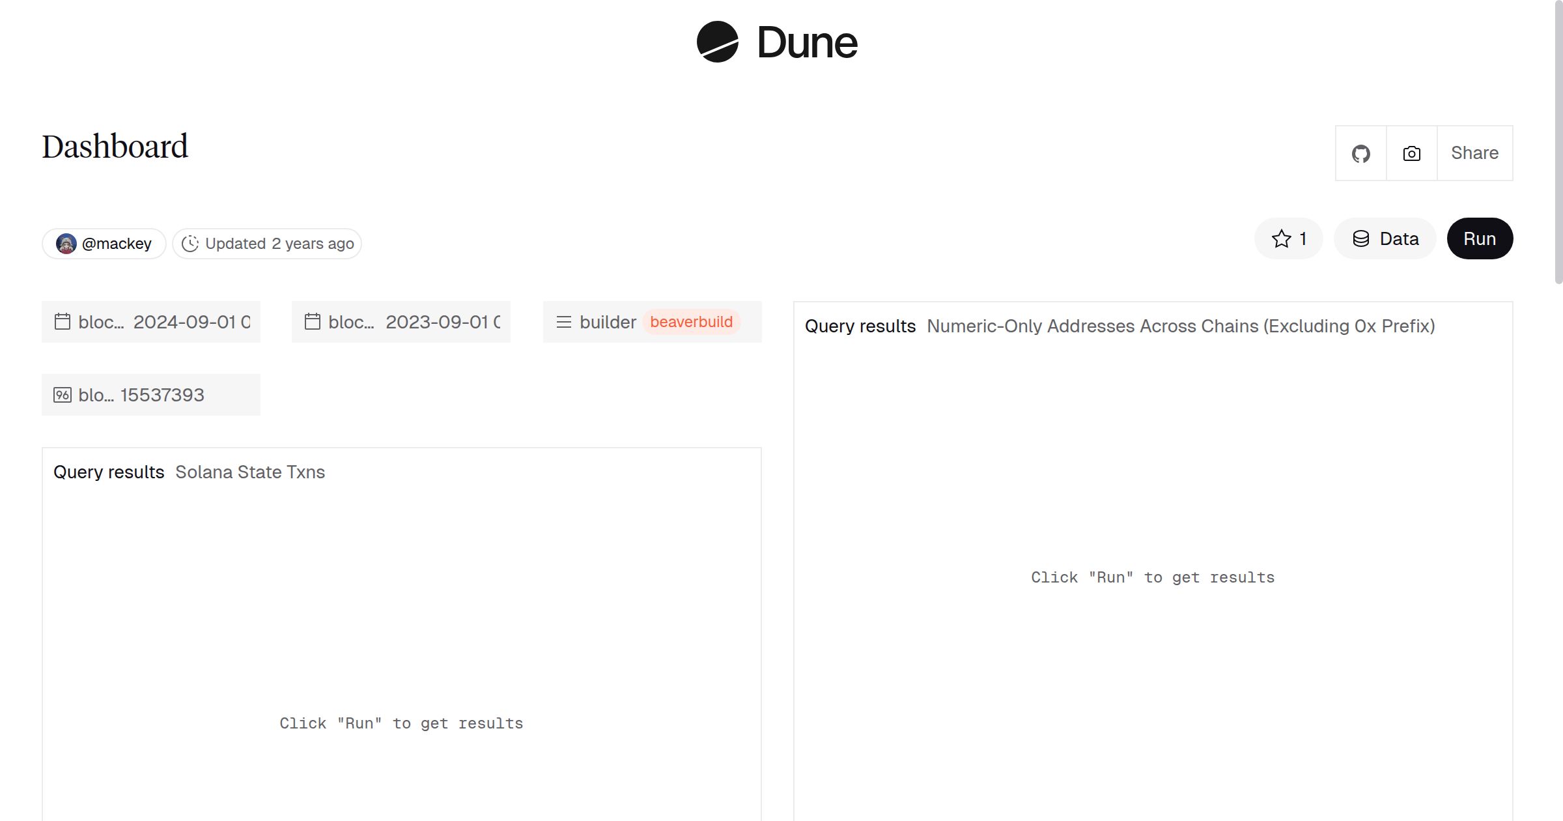Image resolution: width=1563 pixels, height=821 pixels.
Task: Click the screenshot camera icon
Action: point(1411,153)
